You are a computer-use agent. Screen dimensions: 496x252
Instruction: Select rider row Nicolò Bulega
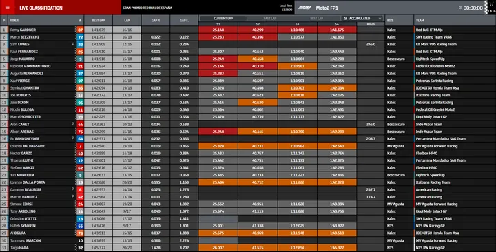tap(248, 109)
